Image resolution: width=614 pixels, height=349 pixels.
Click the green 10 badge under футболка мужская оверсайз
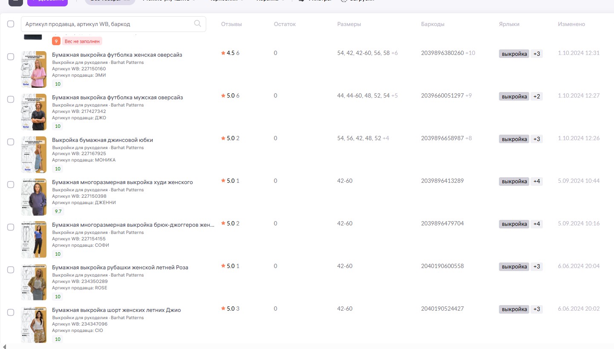(x=58, y=126)
